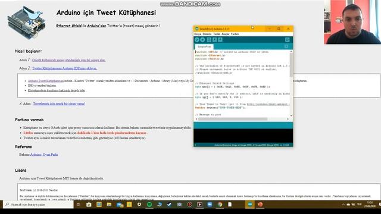Click the Save sketch icon in Arduino toolbar
Screen dimensions: 381x214
(x=220, y=40)
